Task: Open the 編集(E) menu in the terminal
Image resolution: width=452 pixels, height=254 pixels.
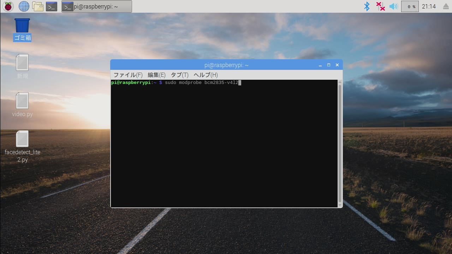Action: coord(156,75)
